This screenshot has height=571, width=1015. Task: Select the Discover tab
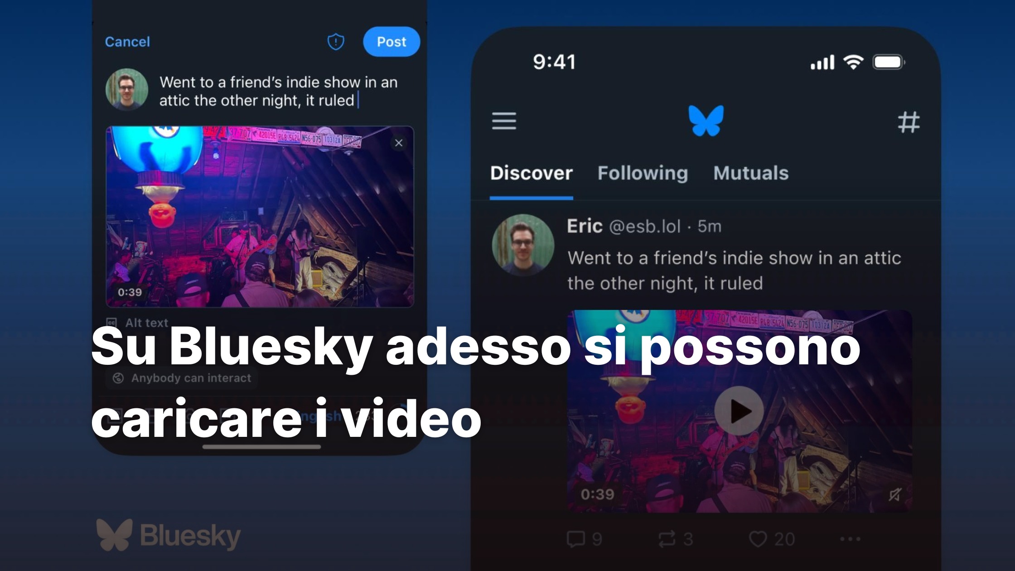tap(531, 172)
